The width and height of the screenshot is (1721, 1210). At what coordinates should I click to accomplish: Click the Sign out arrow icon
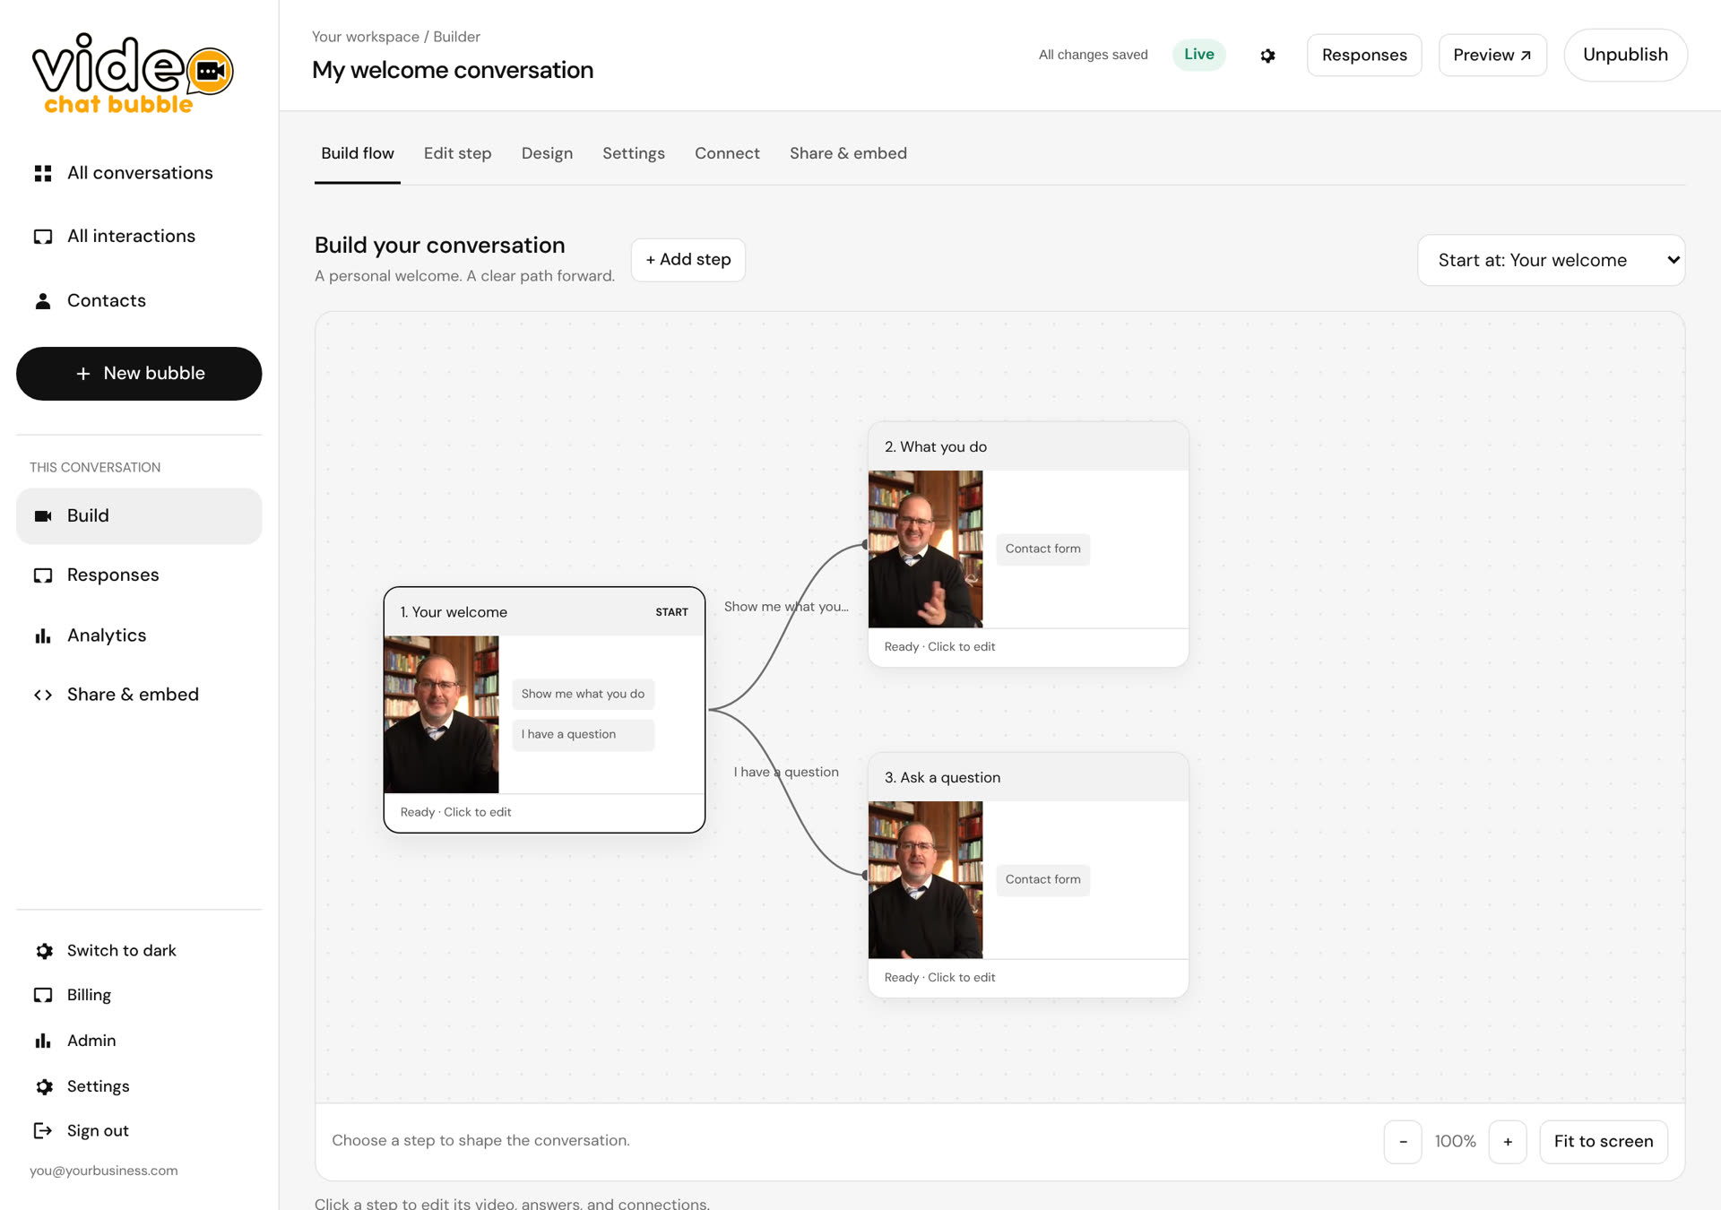[x=43, y=1131]
